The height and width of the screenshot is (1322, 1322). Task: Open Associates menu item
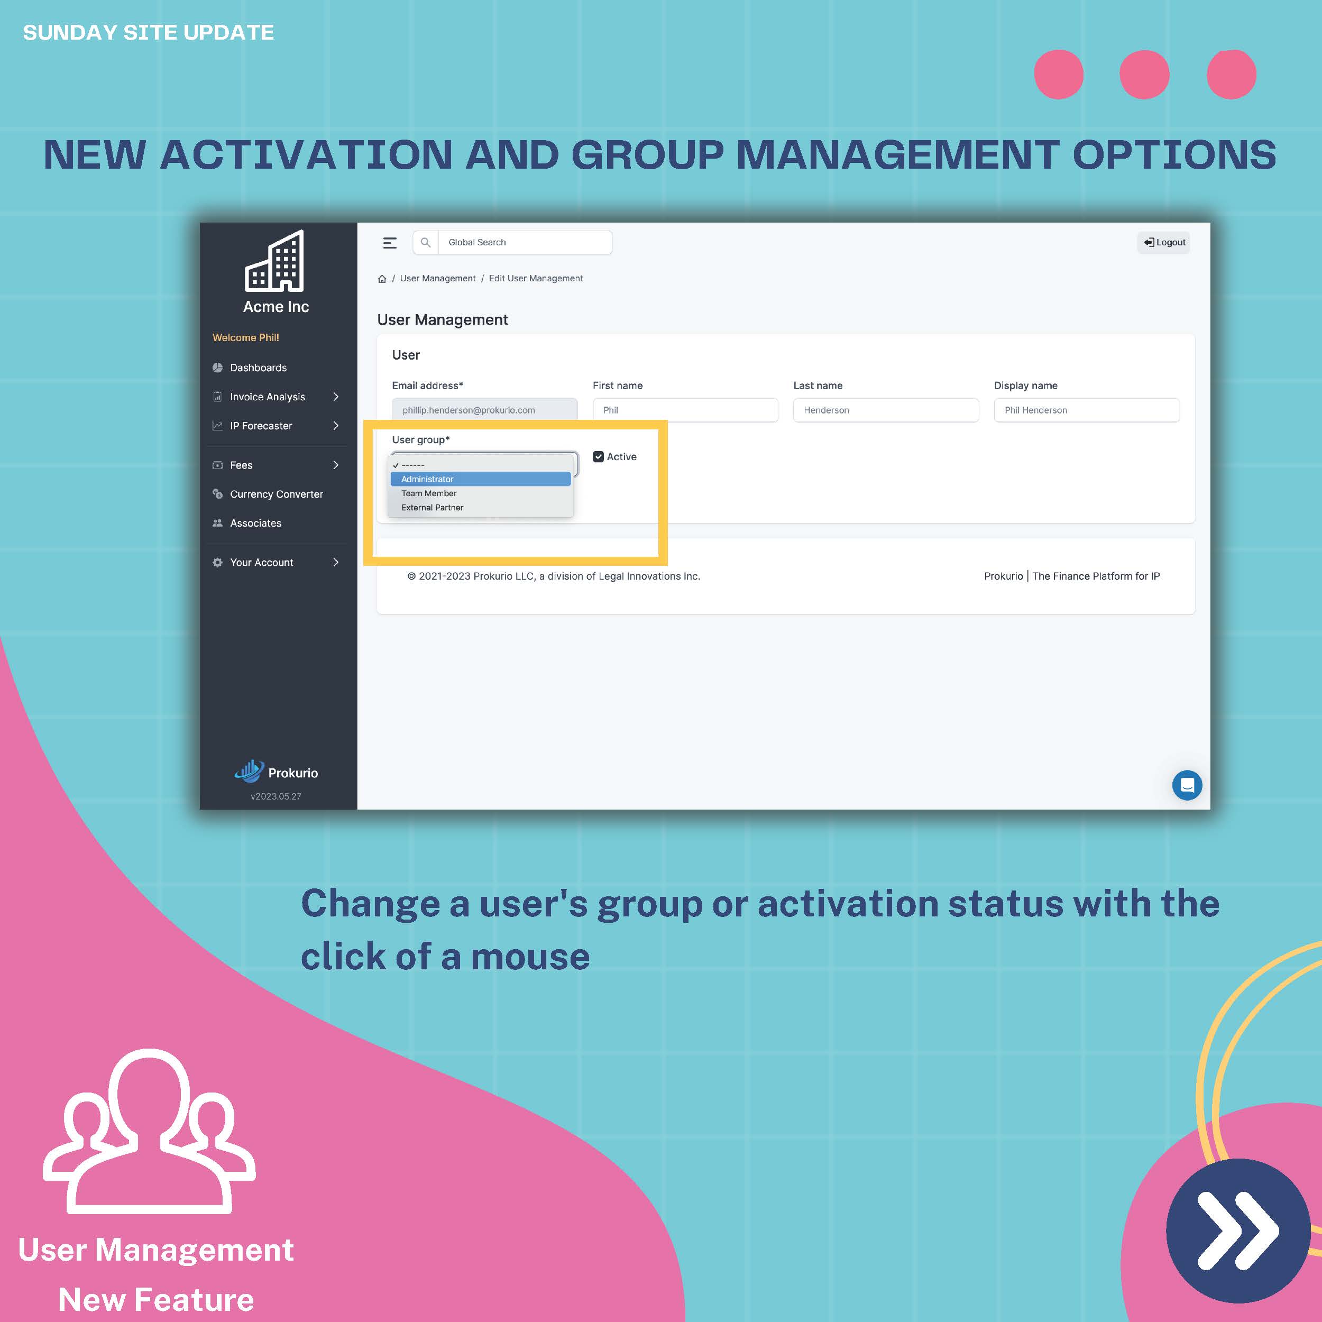coord(255,523)
